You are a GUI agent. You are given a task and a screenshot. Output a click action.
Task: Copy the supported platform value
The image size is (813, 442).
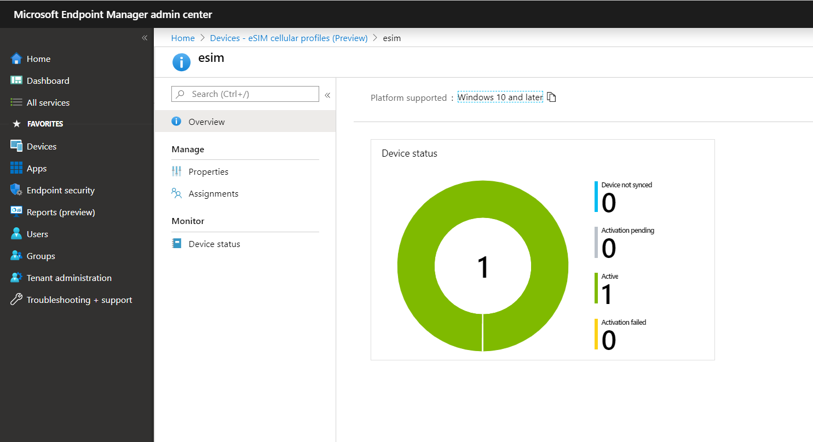(551, 96)
